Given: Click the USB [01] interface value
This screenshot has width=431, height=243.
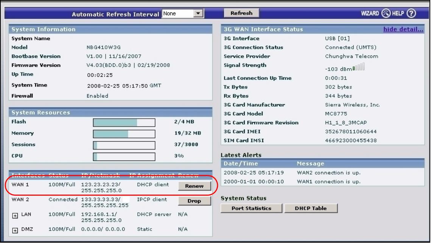Looking at the screenshot, I should pyautogui.click(x=337, y=39).
